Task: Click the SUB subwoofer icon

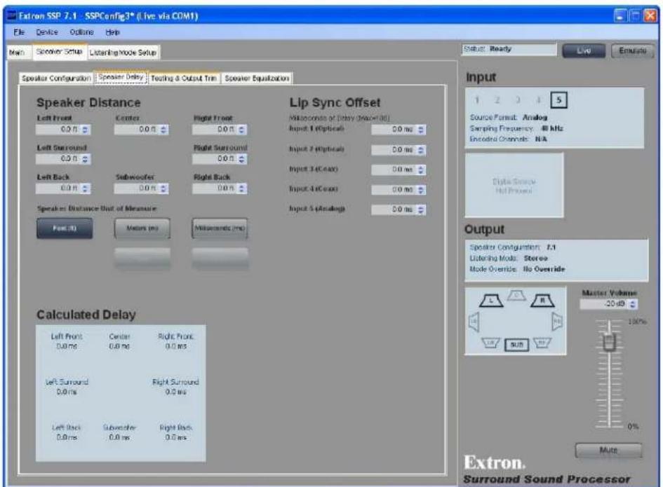Action: [x=516, y=345]
